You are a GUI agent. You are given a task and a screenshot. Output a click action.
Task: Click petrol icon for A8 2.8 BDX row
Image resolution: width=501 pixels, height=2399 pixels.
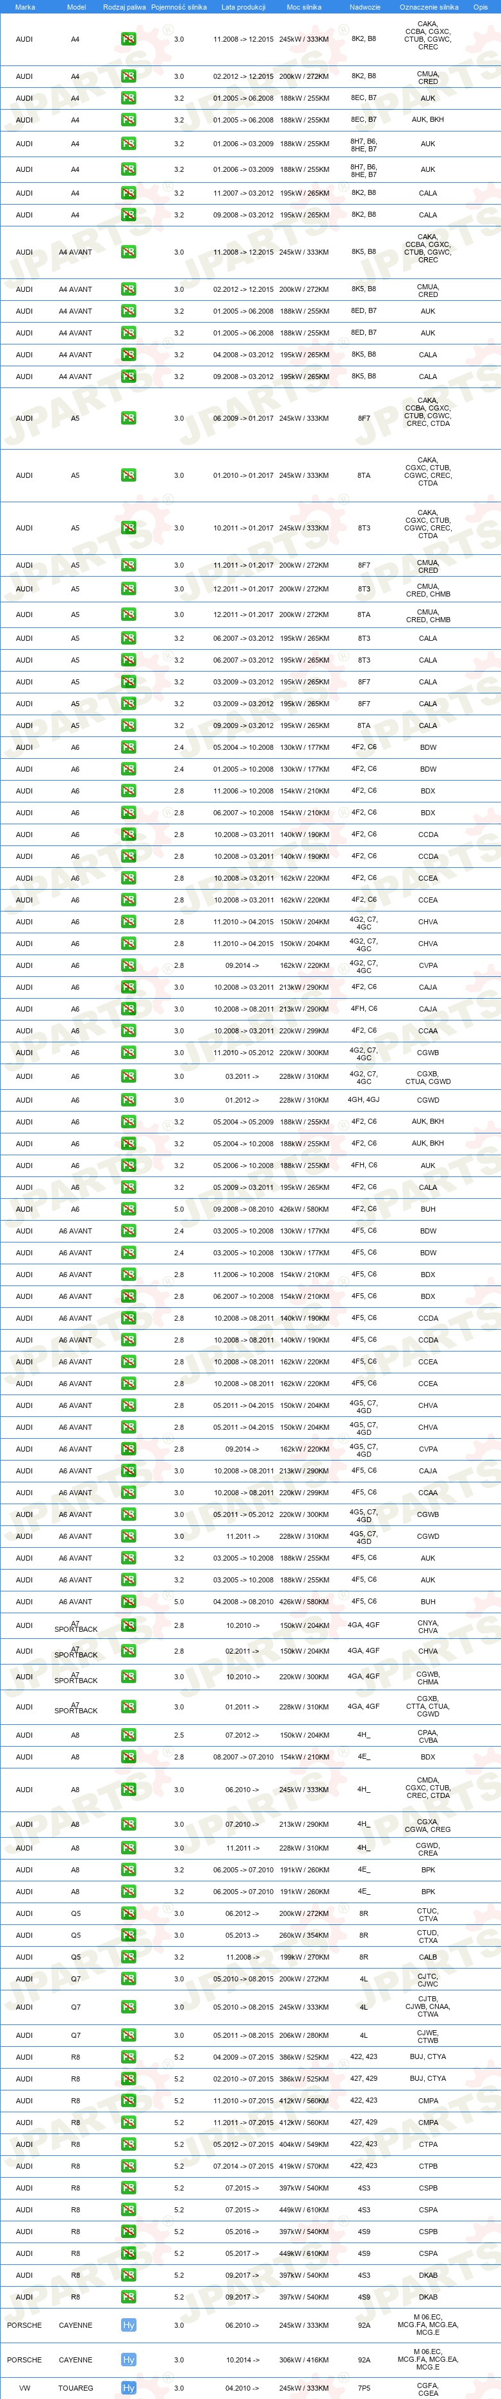(128, 1758)
